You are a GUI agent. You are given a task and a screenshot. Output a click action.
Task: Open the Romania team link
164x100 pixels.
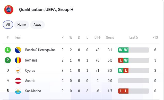[31, 60]
